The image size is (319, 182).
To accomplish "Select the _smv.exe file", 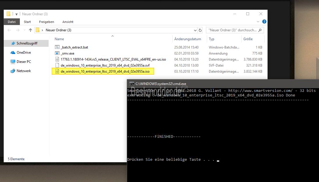I will tap(67, 53).
